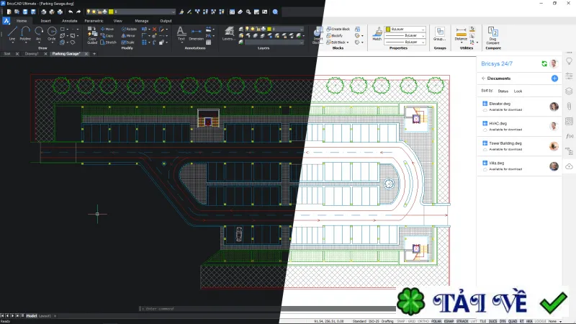576x324 pixels.
Task: Toggle POLAR tracking in status bar
Action: pyautogui.click(x=436, y=321)
